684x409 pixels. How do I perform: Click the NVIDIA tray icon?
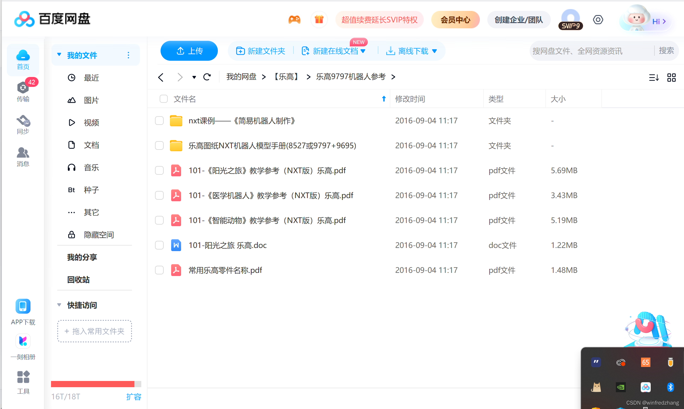click(x=621, y=387)
